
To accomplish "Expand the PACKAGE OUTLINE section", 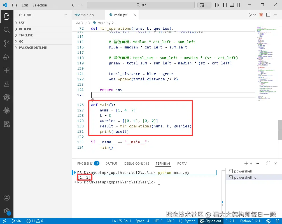I will click(43, 48).
